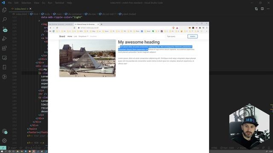The image size is (273, 153).
Task: Click the split editor right icon
Action: click(x=262, y=8)
